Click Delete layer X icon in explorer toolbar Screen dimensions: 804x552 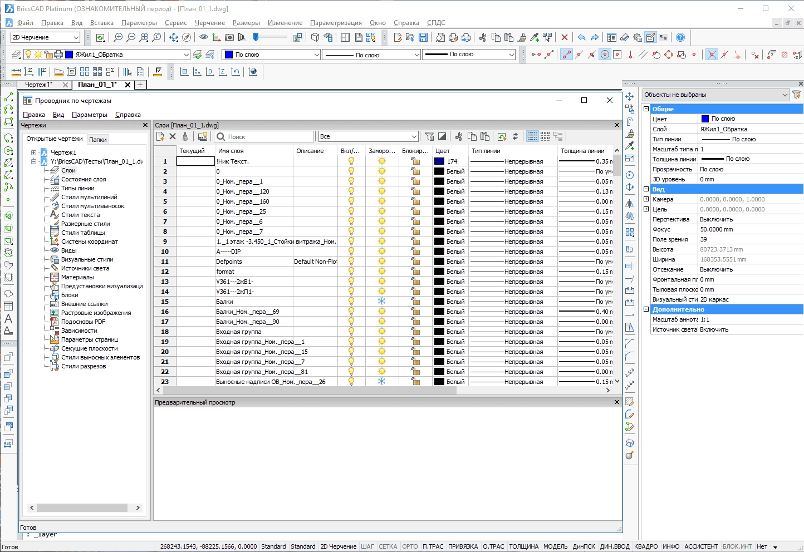tap(173, 136)
